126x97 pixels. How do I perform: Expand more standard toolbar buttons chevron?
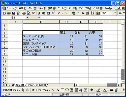(115, 13)
